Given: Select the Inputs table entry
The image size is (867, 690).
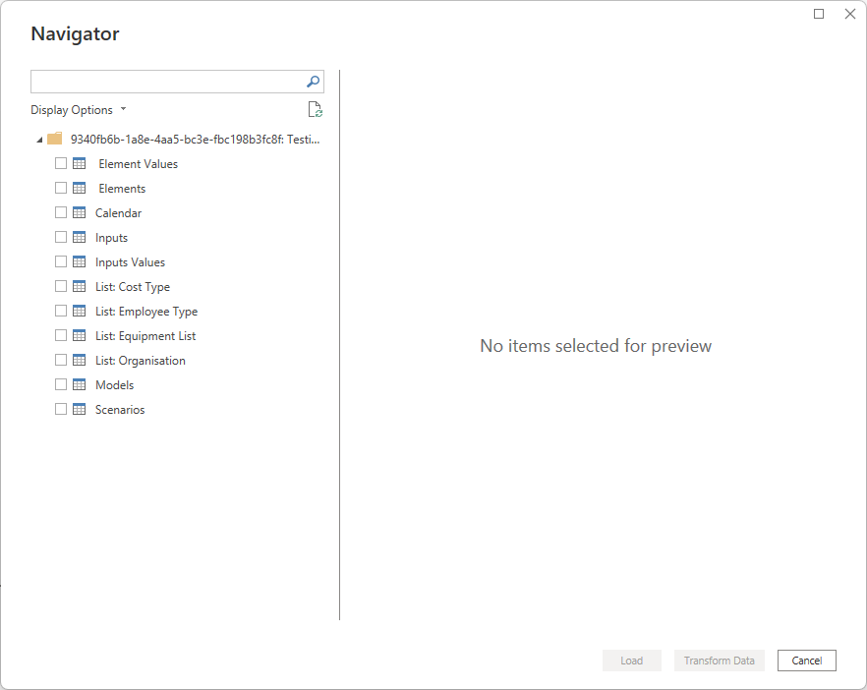Looking at the screenshot, I should click(112, 237).
